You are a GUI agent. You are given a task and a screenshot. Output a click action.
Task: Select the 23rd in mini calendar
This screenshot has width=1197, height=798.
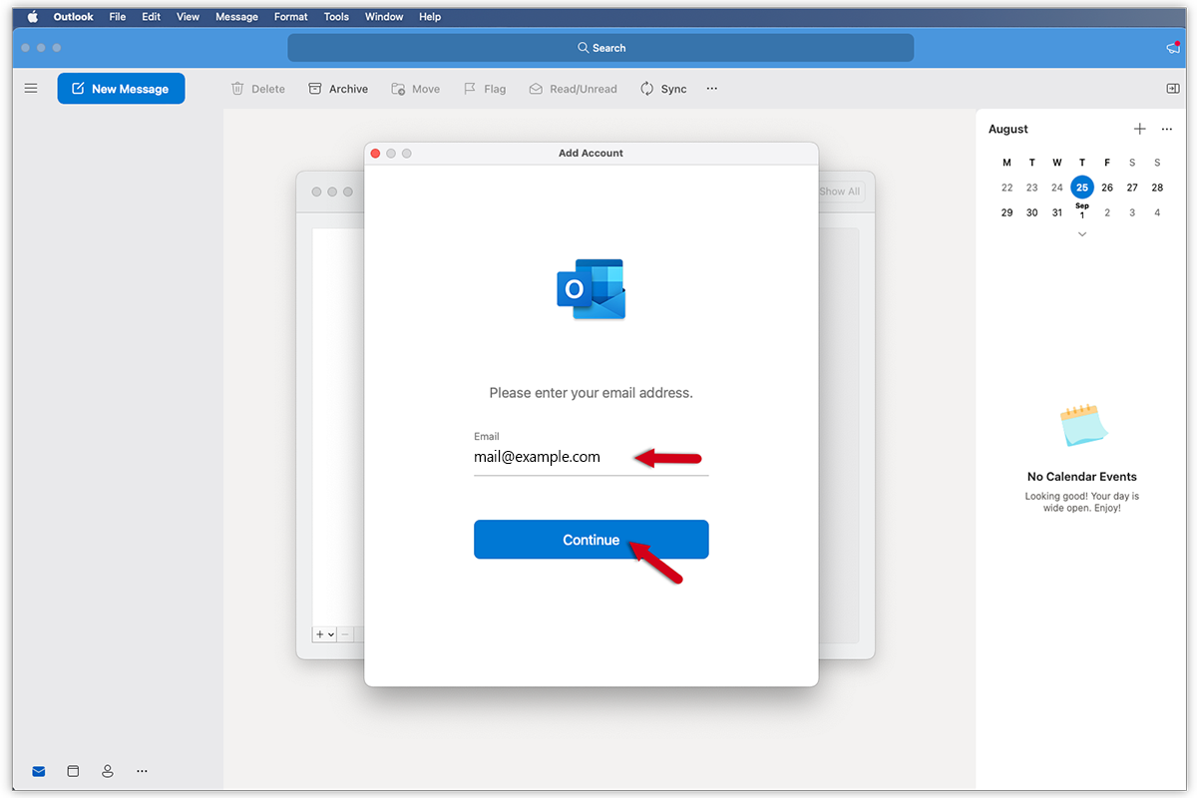1032,188
